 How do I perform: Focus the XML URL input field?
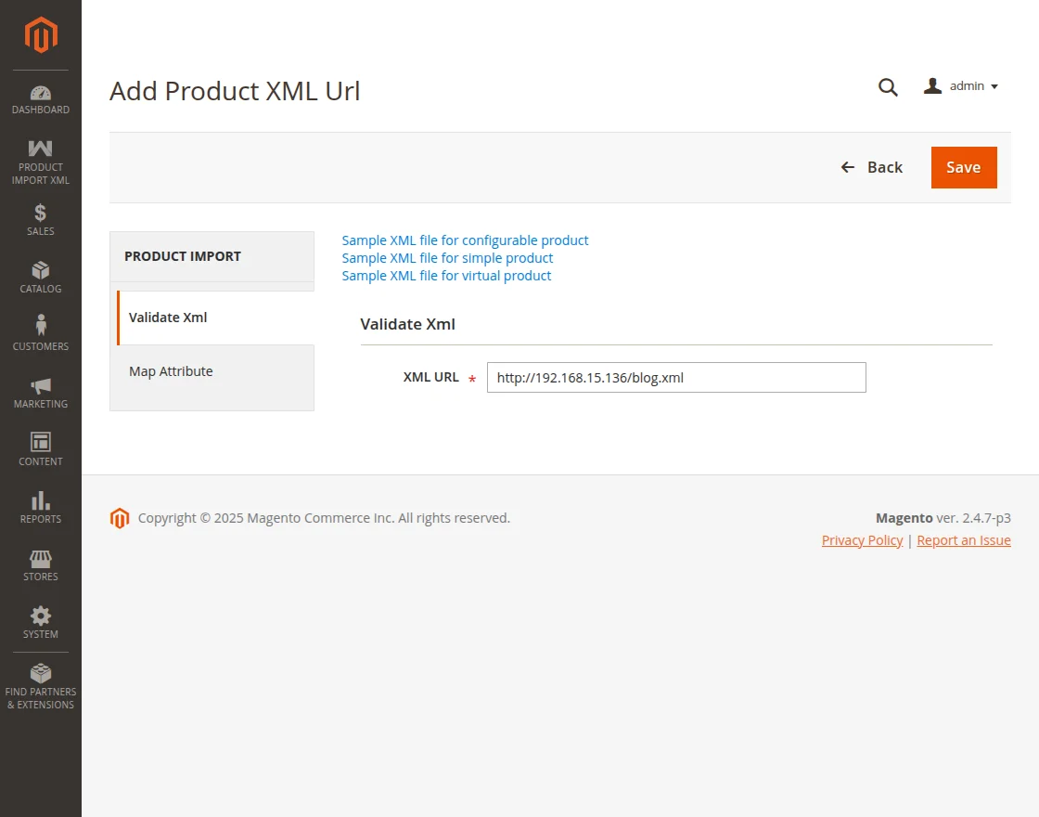pos(676,378)
